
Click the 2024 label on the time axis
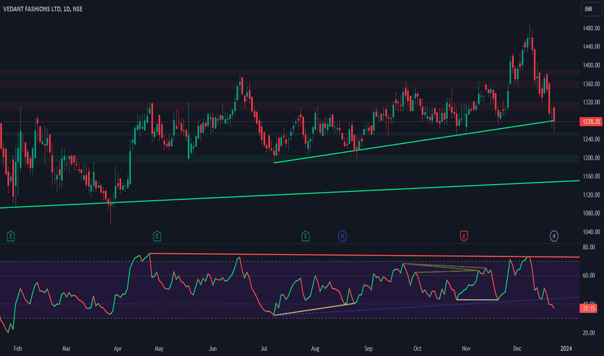(x=566, y=349)
